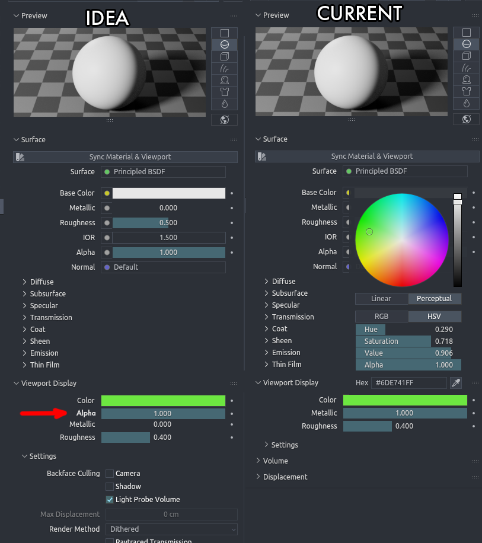Switch color picker to Perceptual mode
Viewport: 482px width, 543px height.
tap(435, 299)
